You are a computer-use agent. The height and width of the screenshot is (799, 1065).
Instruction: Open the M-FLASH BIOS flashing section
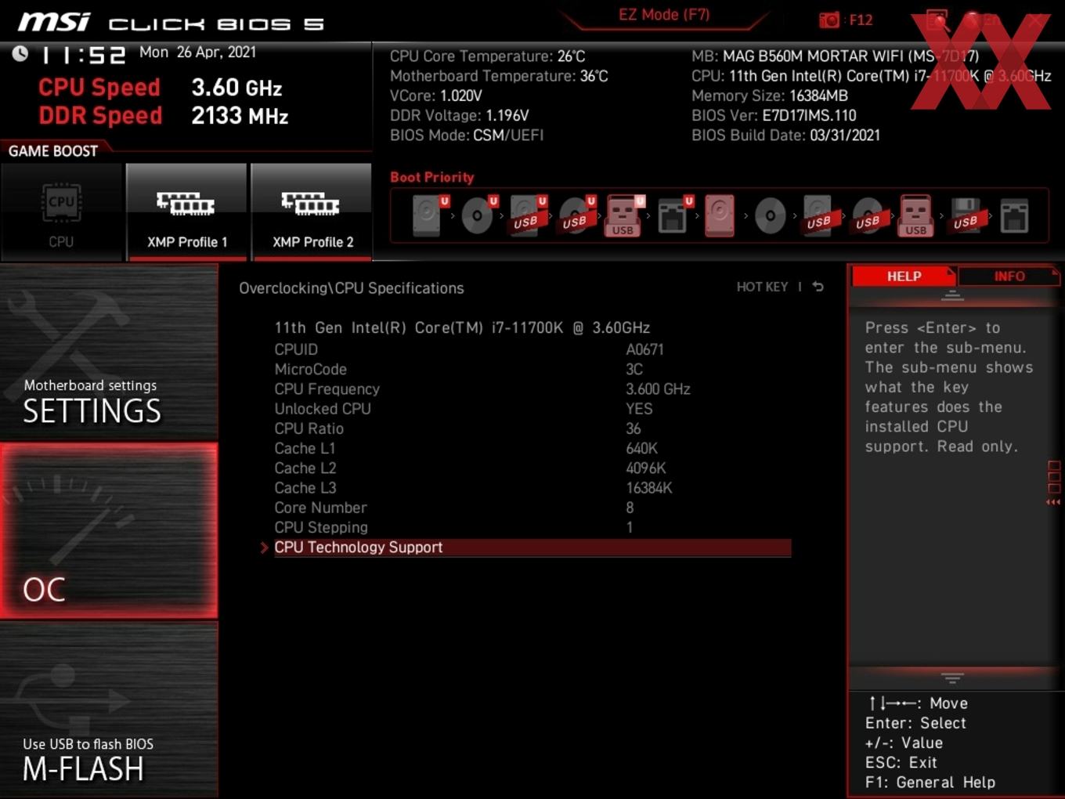pyautogui.click(x=109, y=710)
